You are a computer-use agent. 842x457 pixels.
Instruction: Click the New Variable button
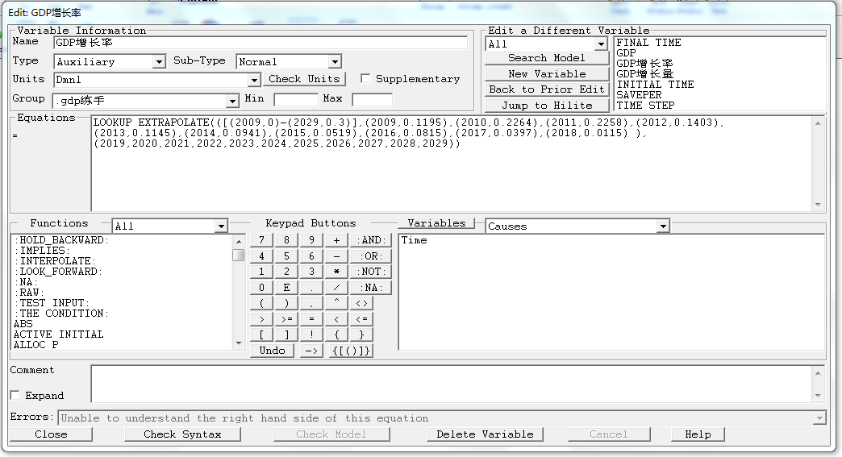point(547,74)
